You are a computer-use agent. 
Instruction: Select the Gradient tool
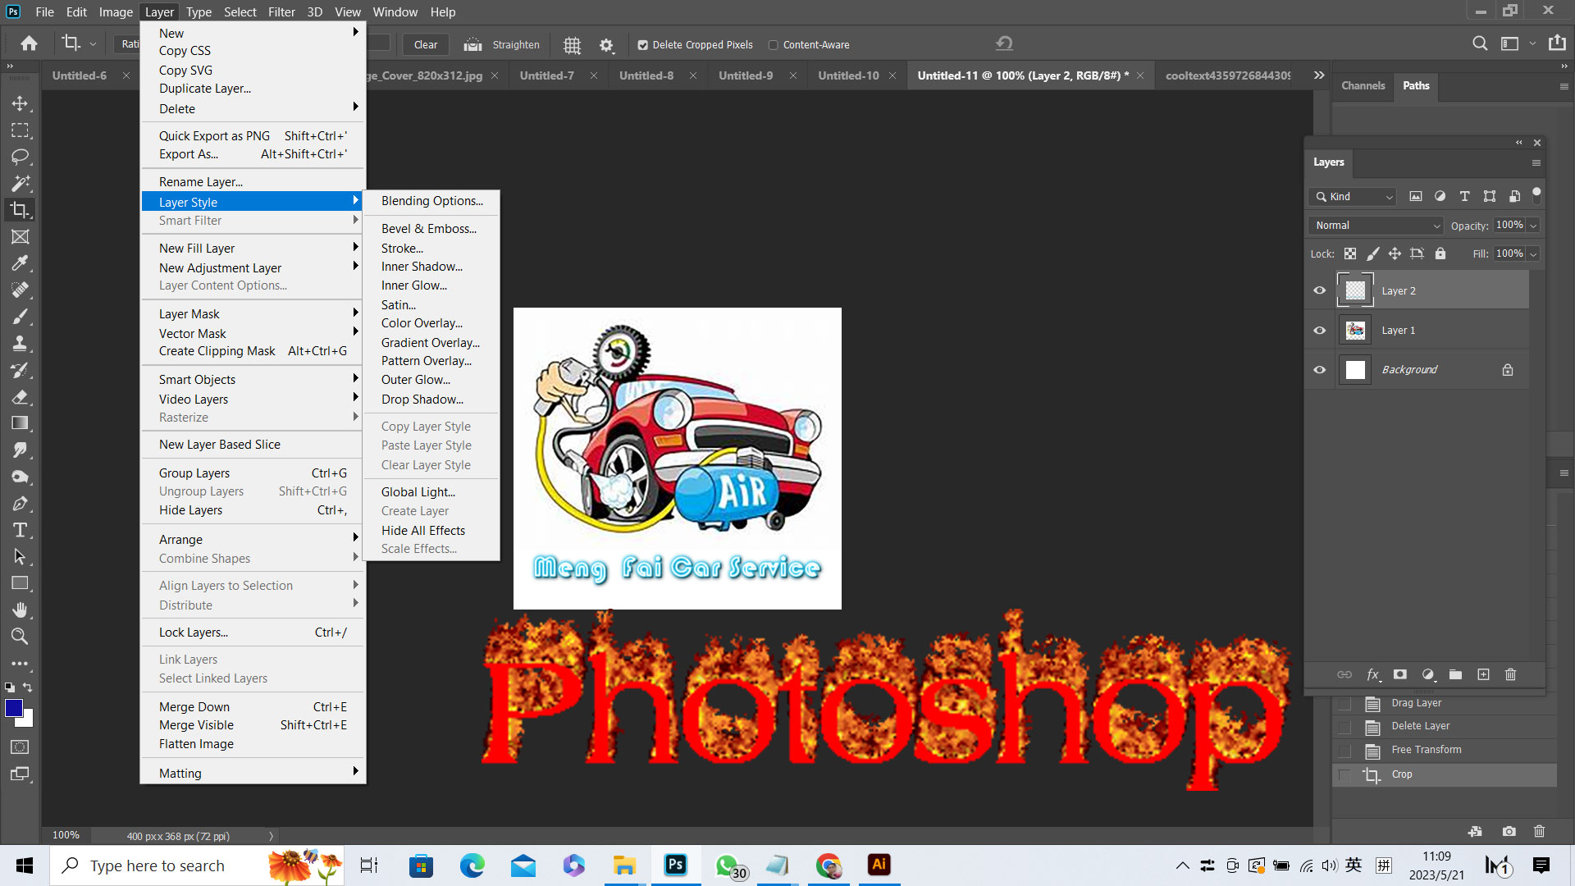click(20, 423)
